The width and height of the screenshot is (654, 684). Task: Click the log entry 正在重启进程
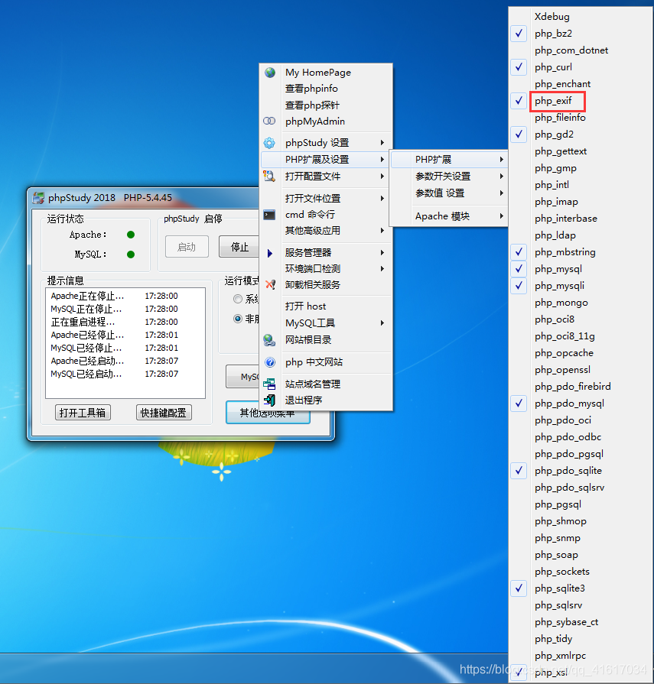(x=115, y=322)
